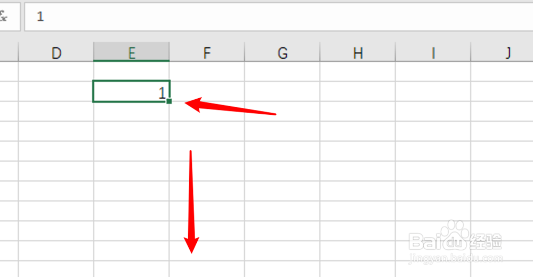Click the Insert Function fx icon

coord(4,17)
